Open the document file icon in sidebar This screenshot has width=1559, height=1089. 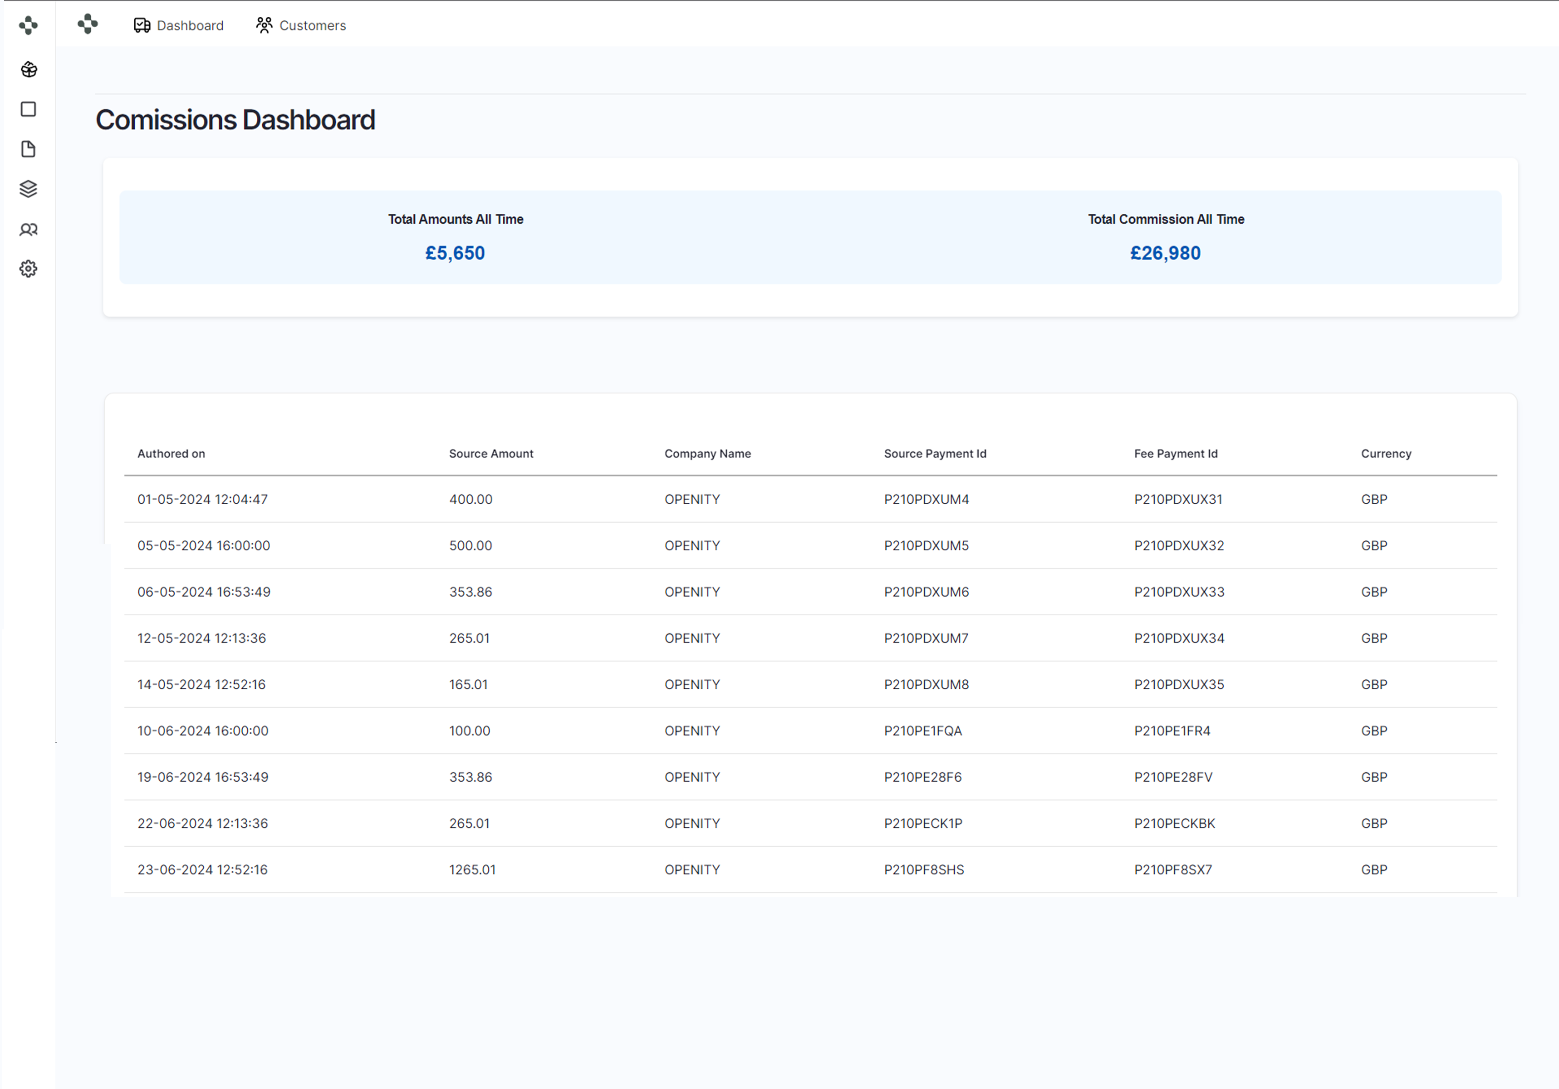[29, 149]
